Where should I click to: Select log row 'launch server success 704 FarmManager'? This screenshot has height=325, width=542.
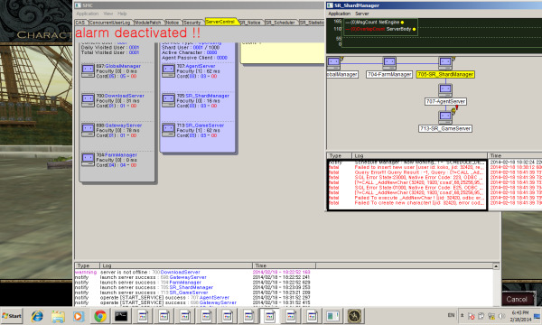[x=192, y=283]
